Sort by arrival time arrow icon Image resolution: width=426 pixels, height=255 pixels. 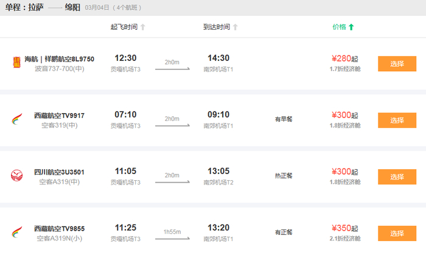[236, 27]
